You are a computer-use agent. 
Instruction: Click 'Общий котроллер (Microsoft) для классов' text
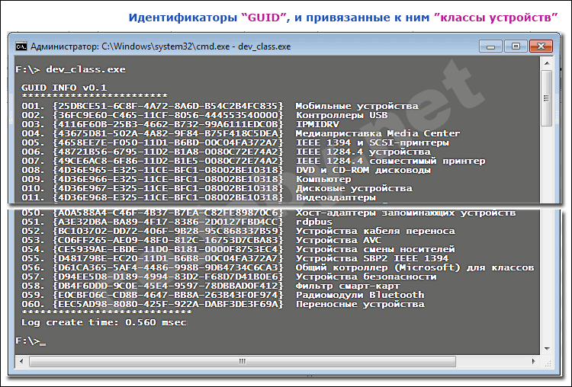point(415,267)
